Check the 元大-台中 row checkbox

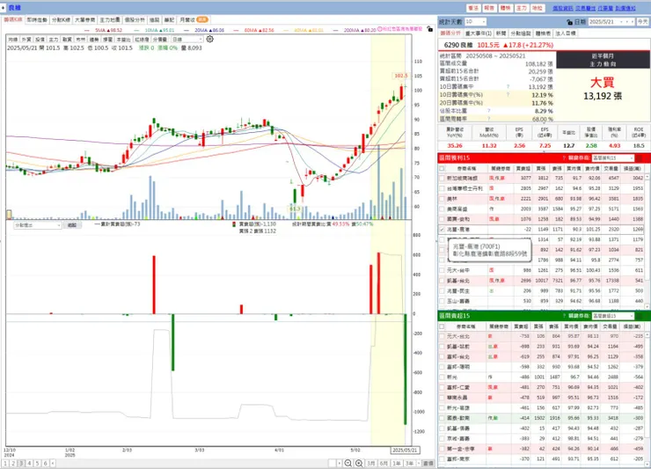point(443,270)
